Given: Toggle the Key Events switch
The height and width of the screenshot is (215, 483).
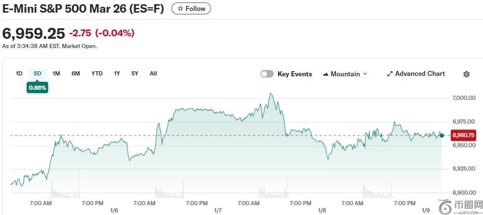Looking at the screenshot, I should coord(267,74).
